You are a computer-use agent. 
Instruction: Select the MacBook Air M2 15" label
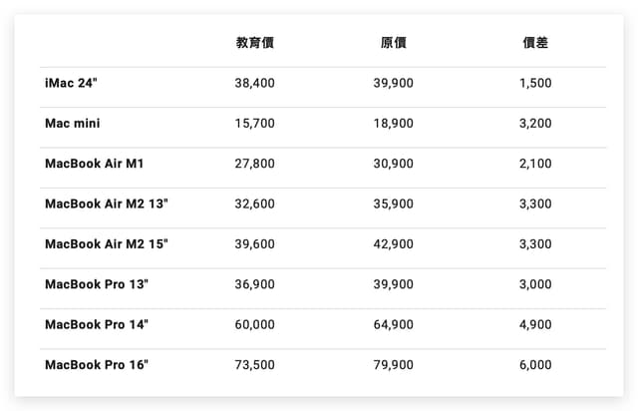pyautogui.click(x=107, y=244)
